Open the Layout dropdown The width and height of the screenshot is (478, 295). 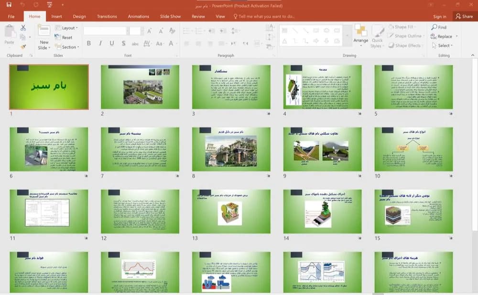click(x=66, y=28)
